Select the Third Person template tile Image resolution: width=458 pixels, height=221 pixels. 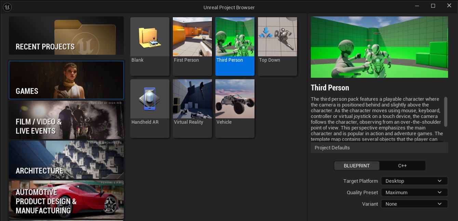(235, 46)
